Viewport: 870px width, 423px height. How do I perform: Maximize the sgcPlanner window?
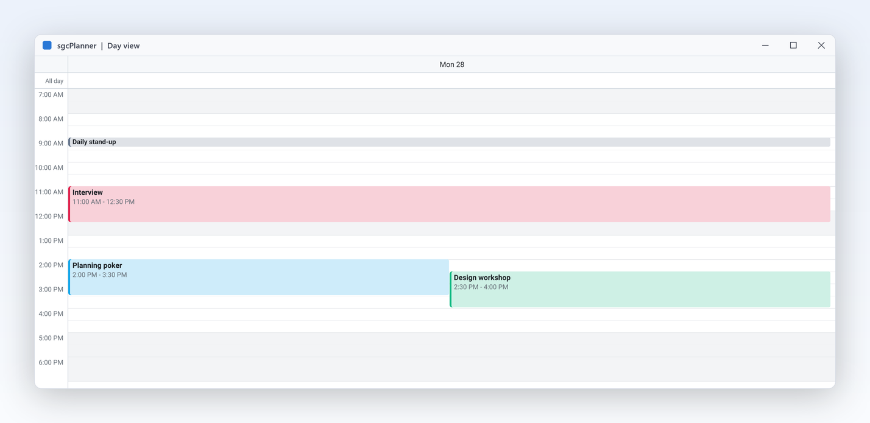pyautogui.click(x=793, y=46)
